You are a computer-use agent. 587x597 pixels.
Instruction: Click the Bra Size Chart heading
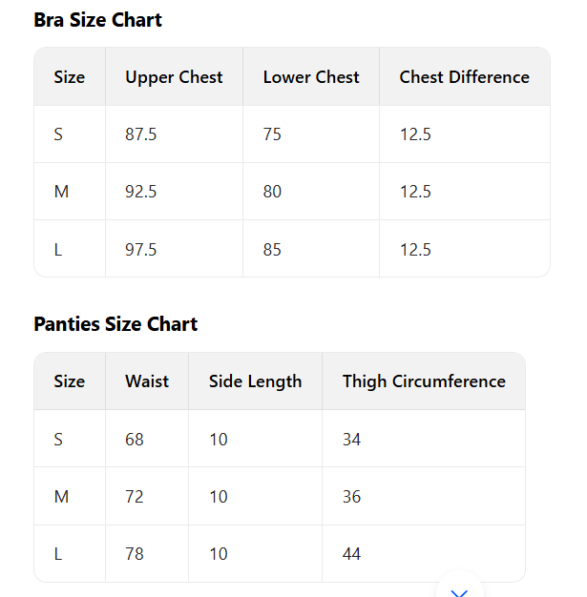pos(97,20)
